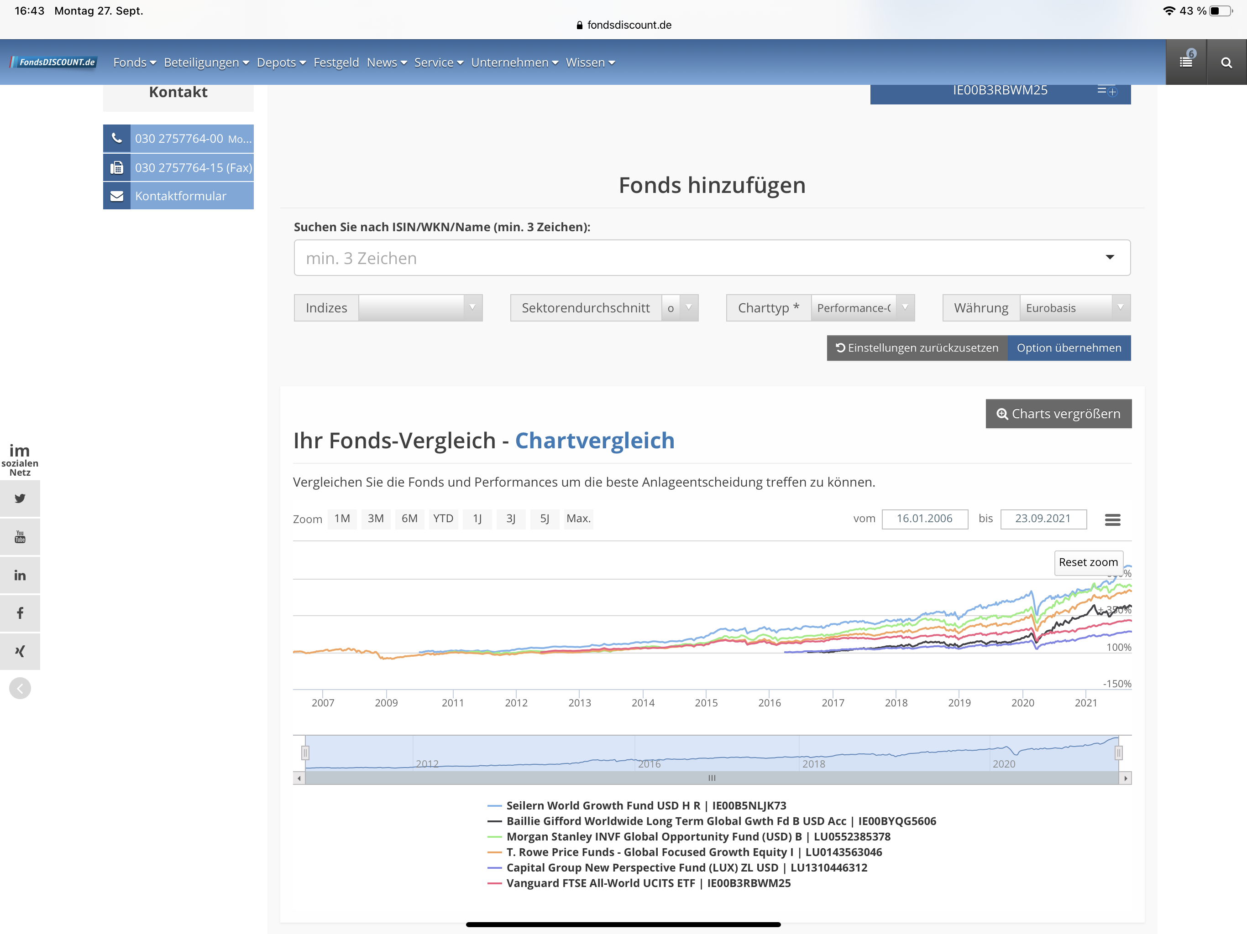
Task: Click right handle of chart navigator
Action: coord(1118,752)
